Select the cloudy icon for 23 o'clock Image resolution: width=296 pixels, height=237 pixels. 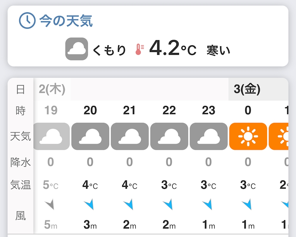click(209, 136)
